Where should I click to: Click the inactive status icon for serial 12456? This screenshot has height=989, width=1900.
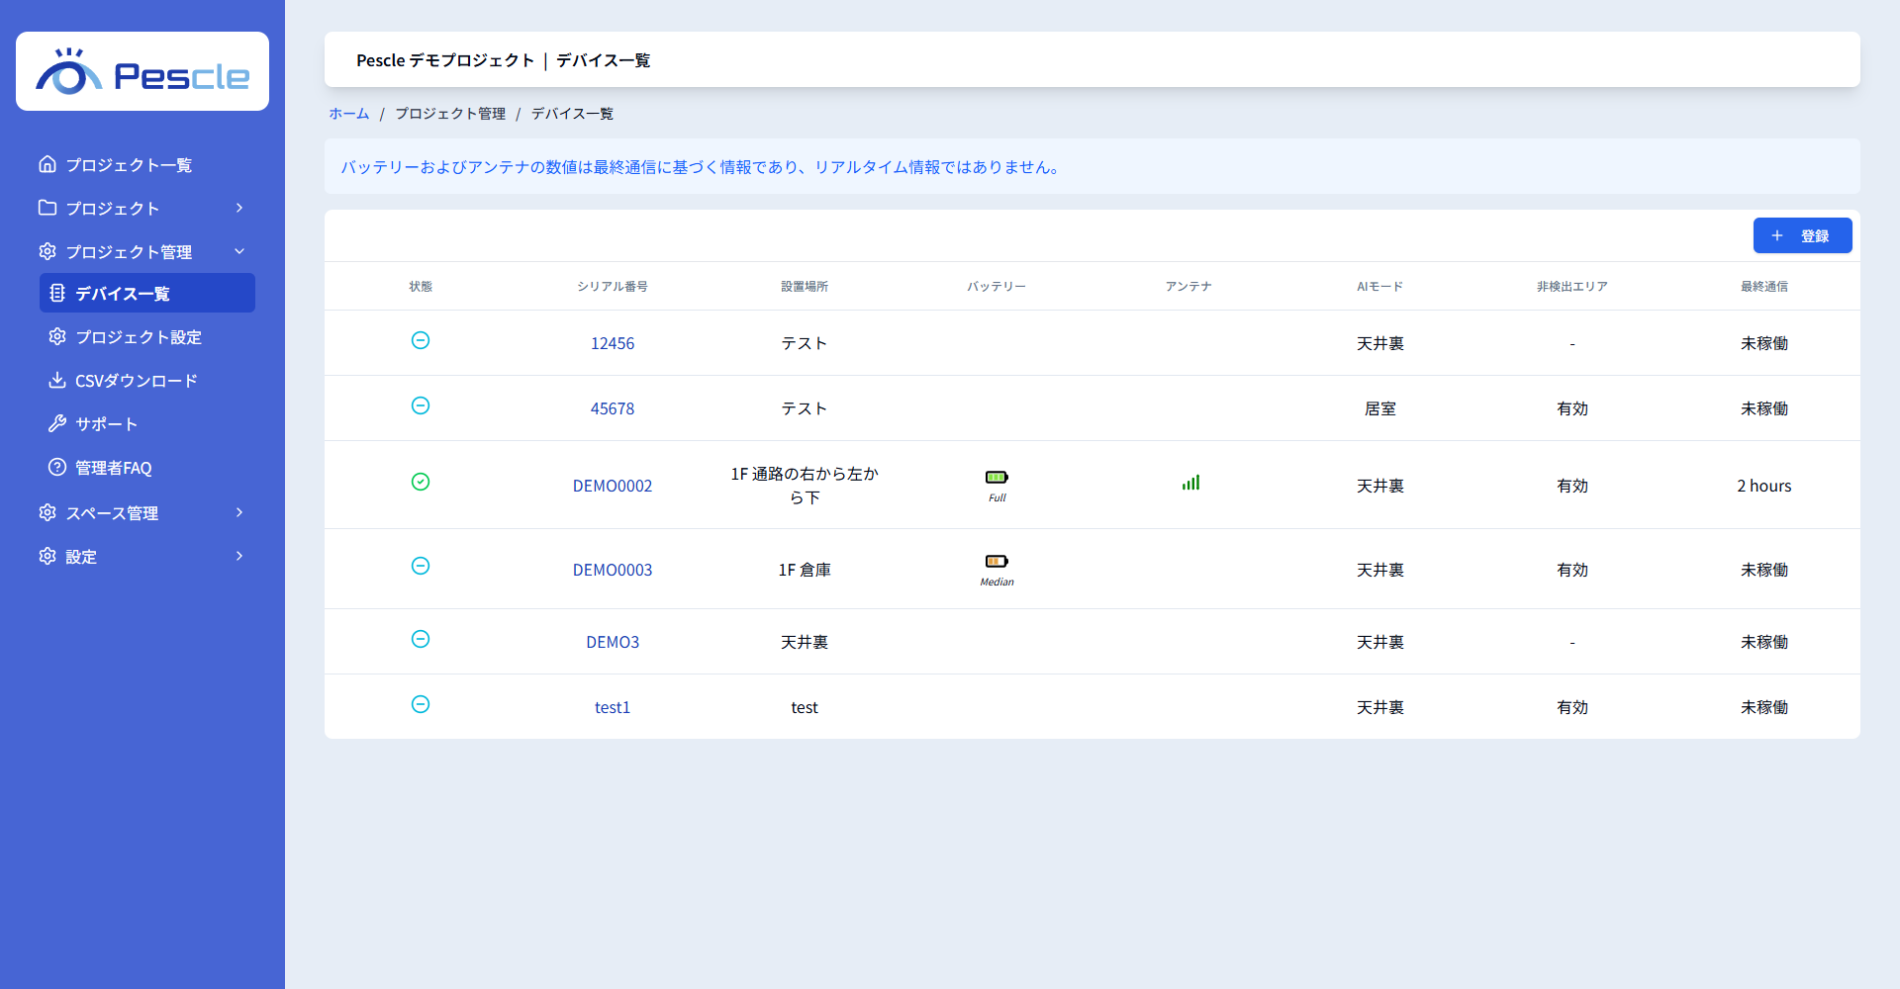pyautogui.click(x=421, y=340)
